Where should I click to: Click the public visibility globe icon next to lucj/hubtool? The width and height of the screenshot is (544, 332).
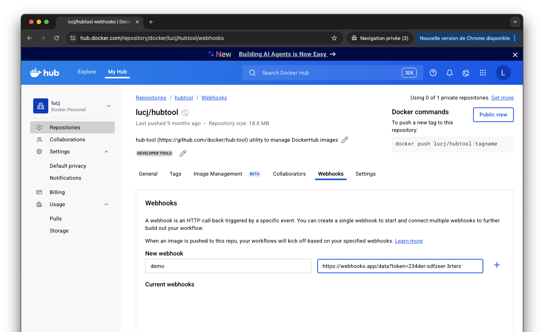click(x=185, y=112)
